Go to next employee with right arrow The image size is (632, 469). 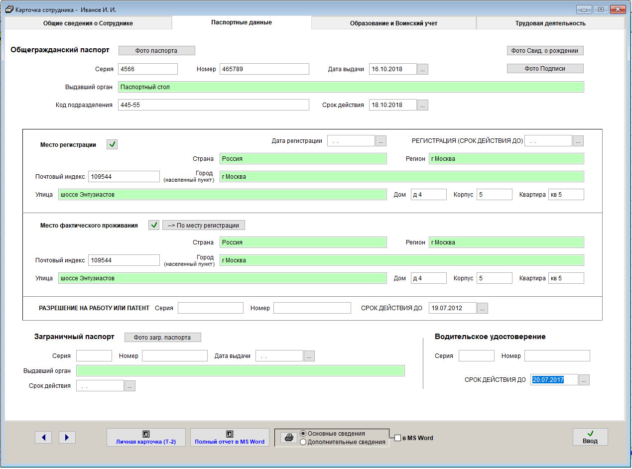67,437
